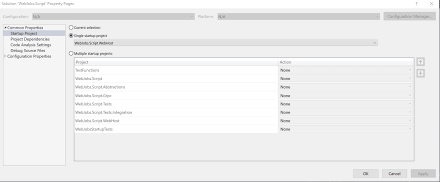Open the help question mark in title bar

[x=416, y=3]
